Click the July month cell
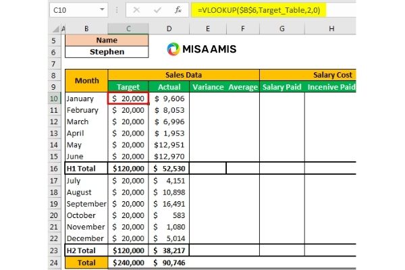 pyautogui.click(x=86, y=181)
